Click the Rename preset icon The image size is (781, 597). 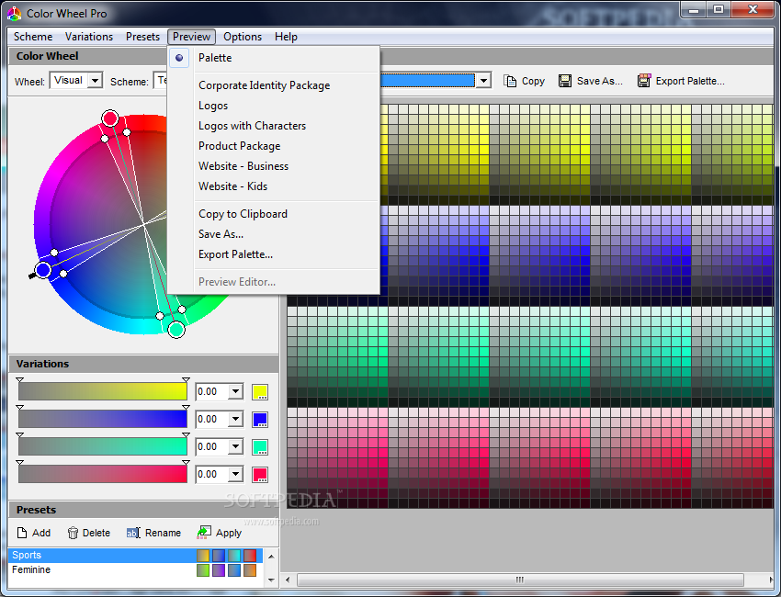(x=133, y=533)
